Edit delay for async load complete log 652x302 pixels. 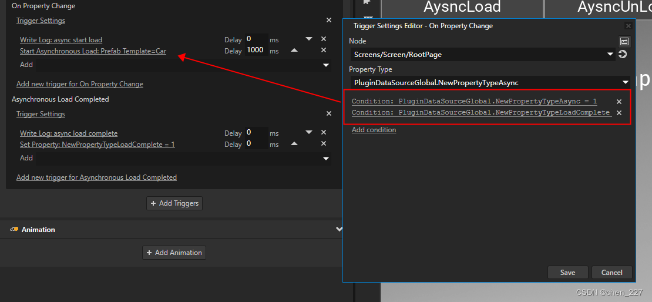pos(256,133)
